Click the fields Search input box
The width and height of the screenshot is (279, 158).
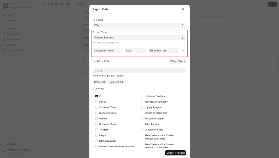139,71
